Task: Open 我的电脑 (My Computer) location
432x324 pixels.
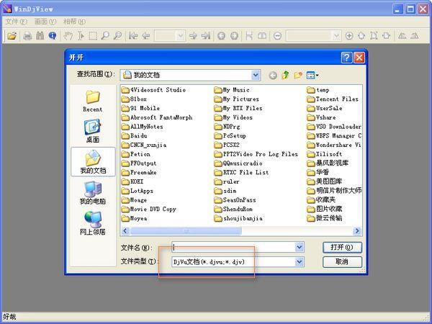Action: (x=92, y=193)
